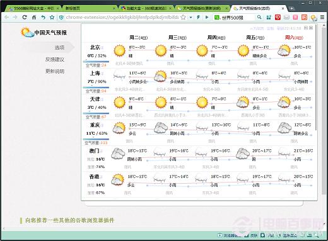Click Beijing's 0℃ / 52% current reading
The width and height of the screenshot is (328, 241).
tap(97, 55)
